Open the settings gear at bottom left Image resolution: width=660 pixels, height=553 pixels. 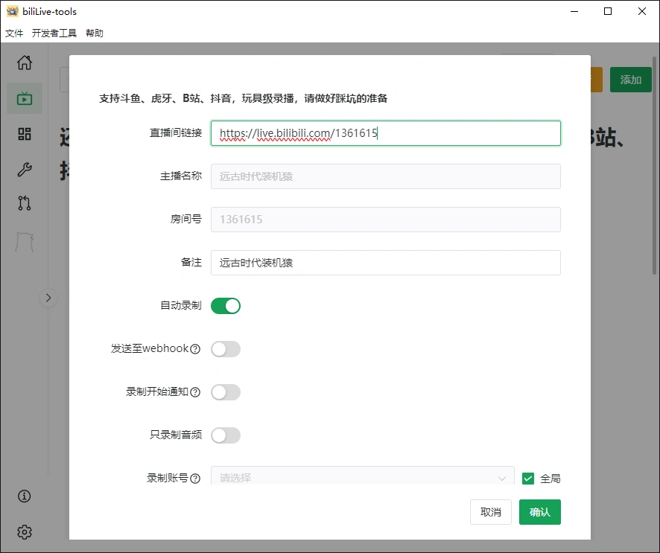click(24, 532)
